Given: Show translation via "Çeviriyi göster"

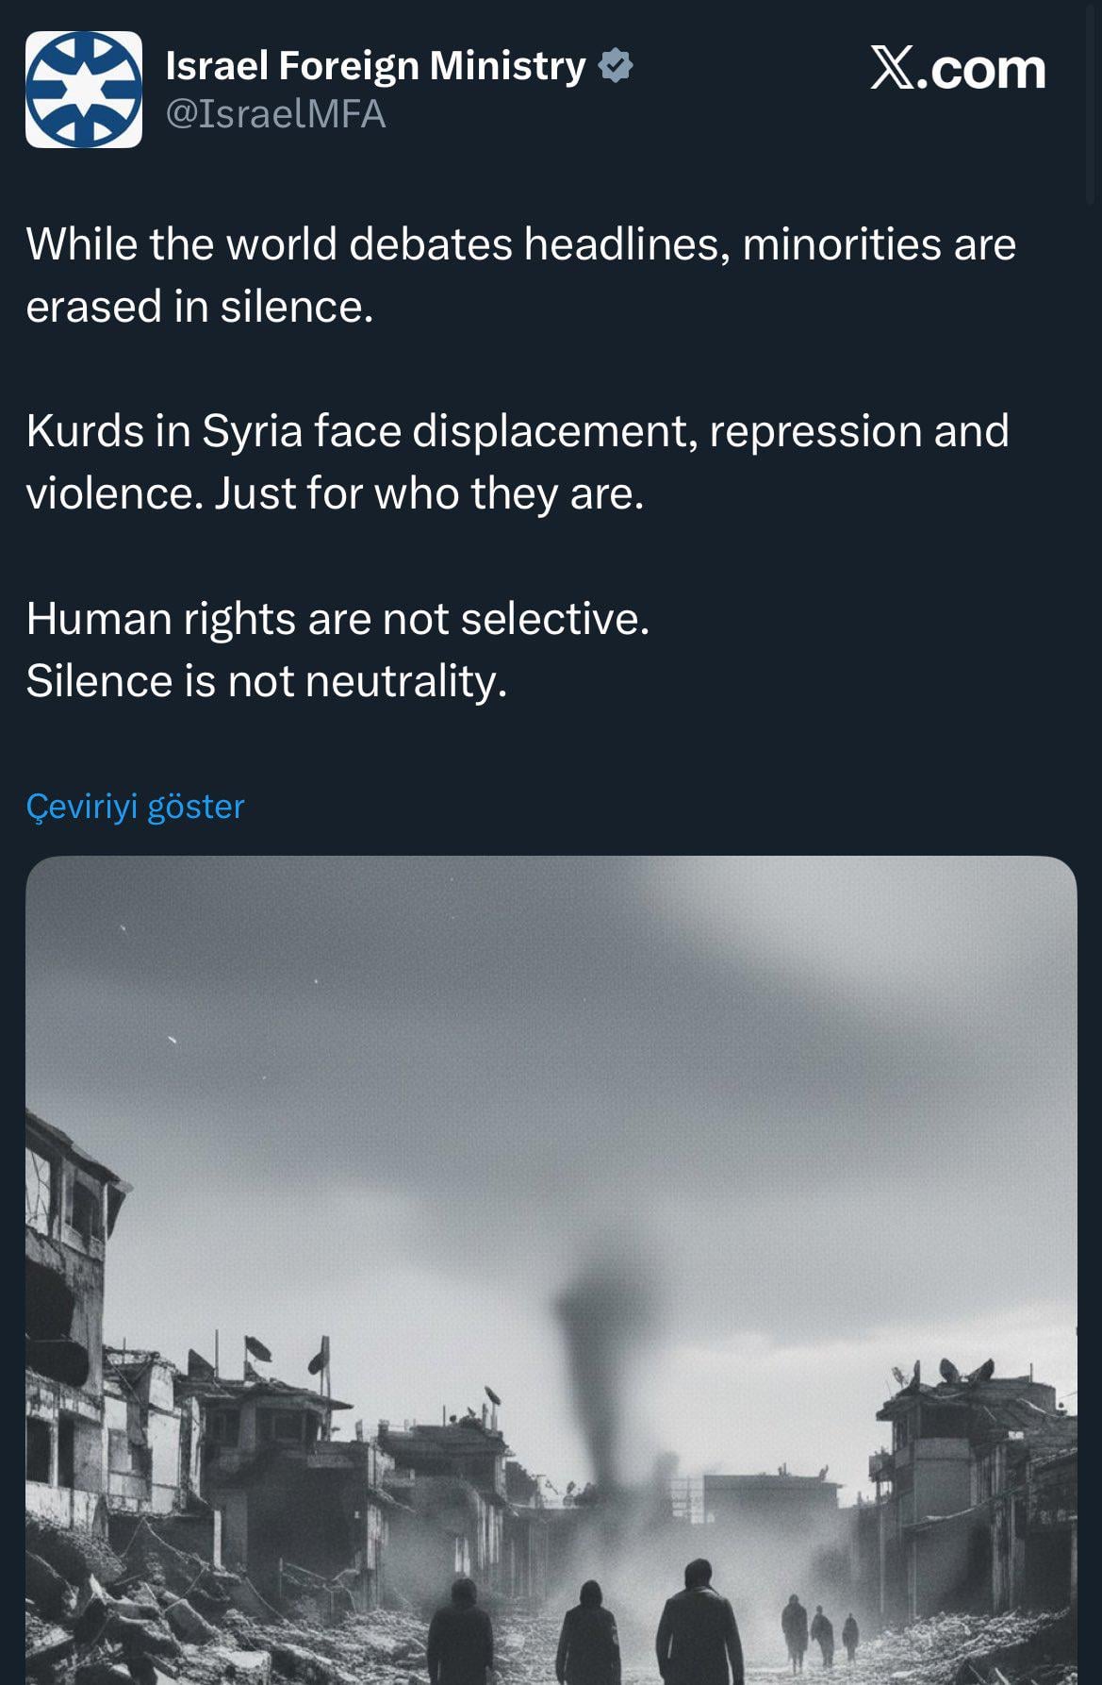Looking at the screenshot, I should point(135,807).
